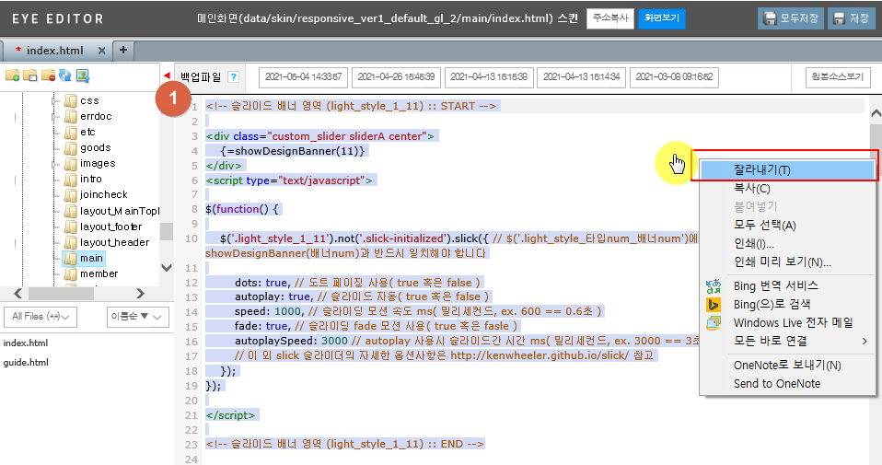Click the kenwheeler.github.io/slick URL text
Viewport: 882px width, 465px height.
[x=540, y=355]
